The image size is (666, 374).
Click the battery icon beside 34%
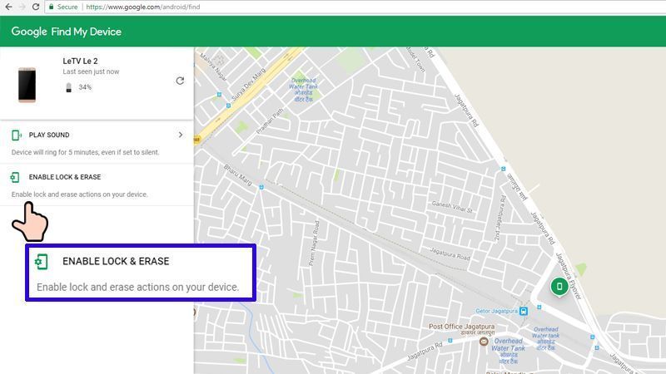(69, 87)
